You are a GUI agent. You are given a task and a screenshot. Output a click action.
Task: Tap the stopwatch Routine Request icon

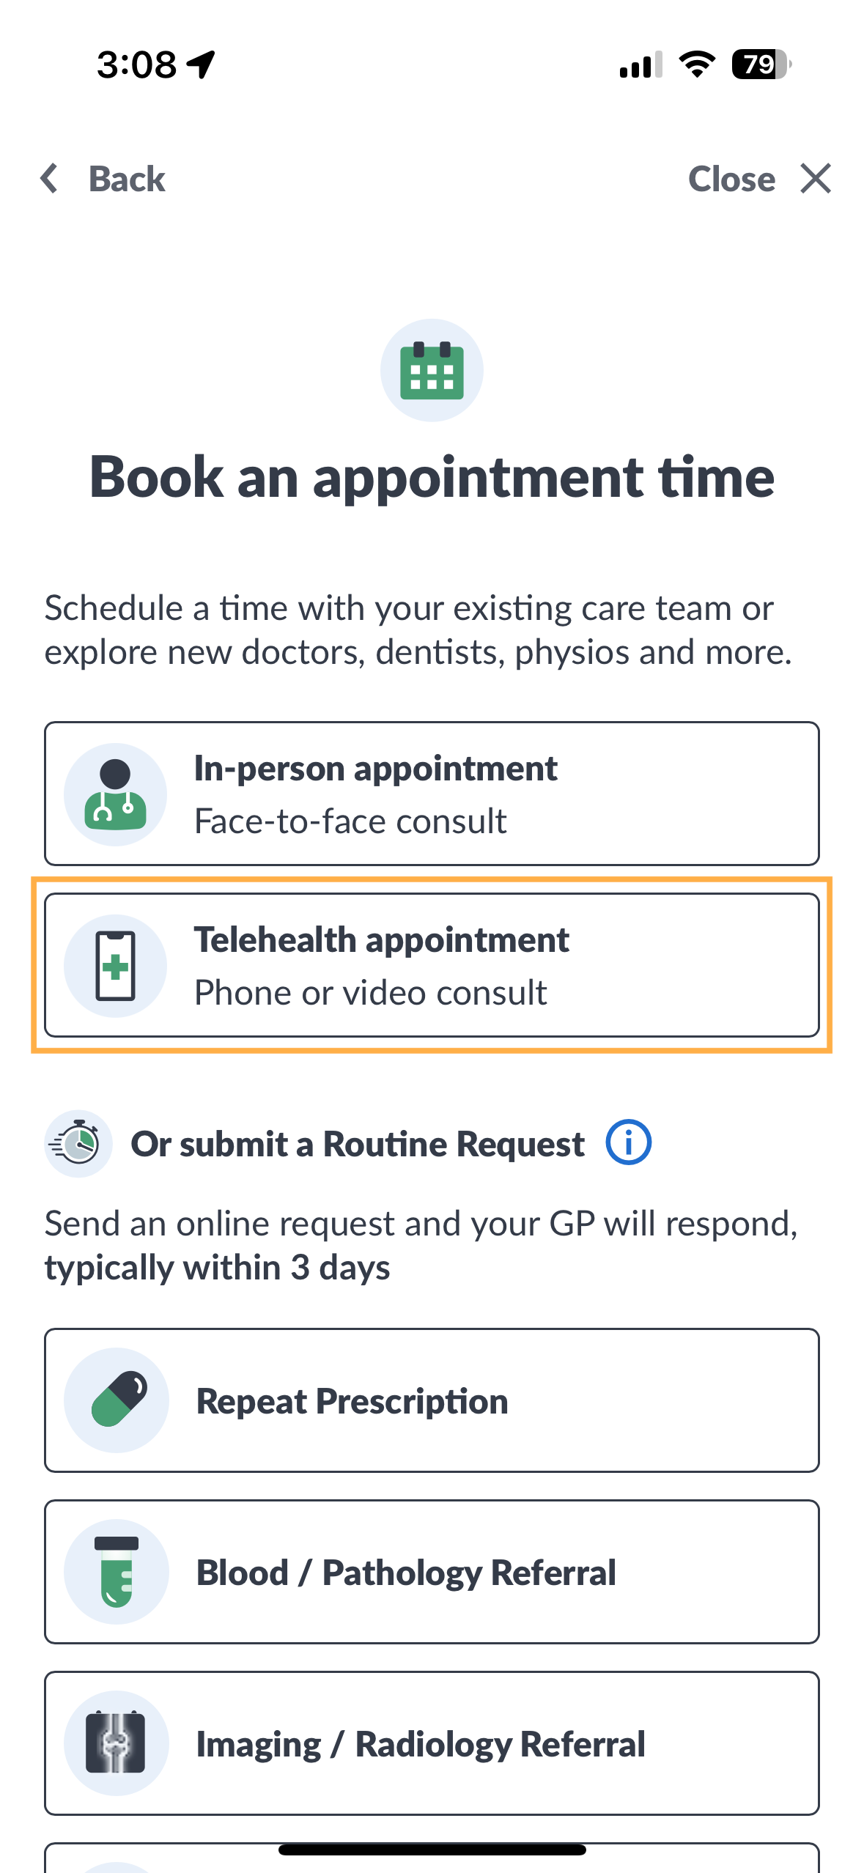tap(78, 1143)
